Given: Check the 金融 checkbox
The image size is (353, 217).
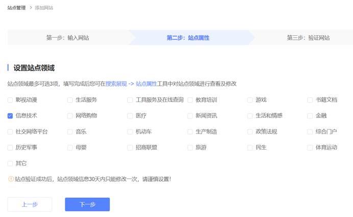Looking at the screenshot, I should point(310,116).
